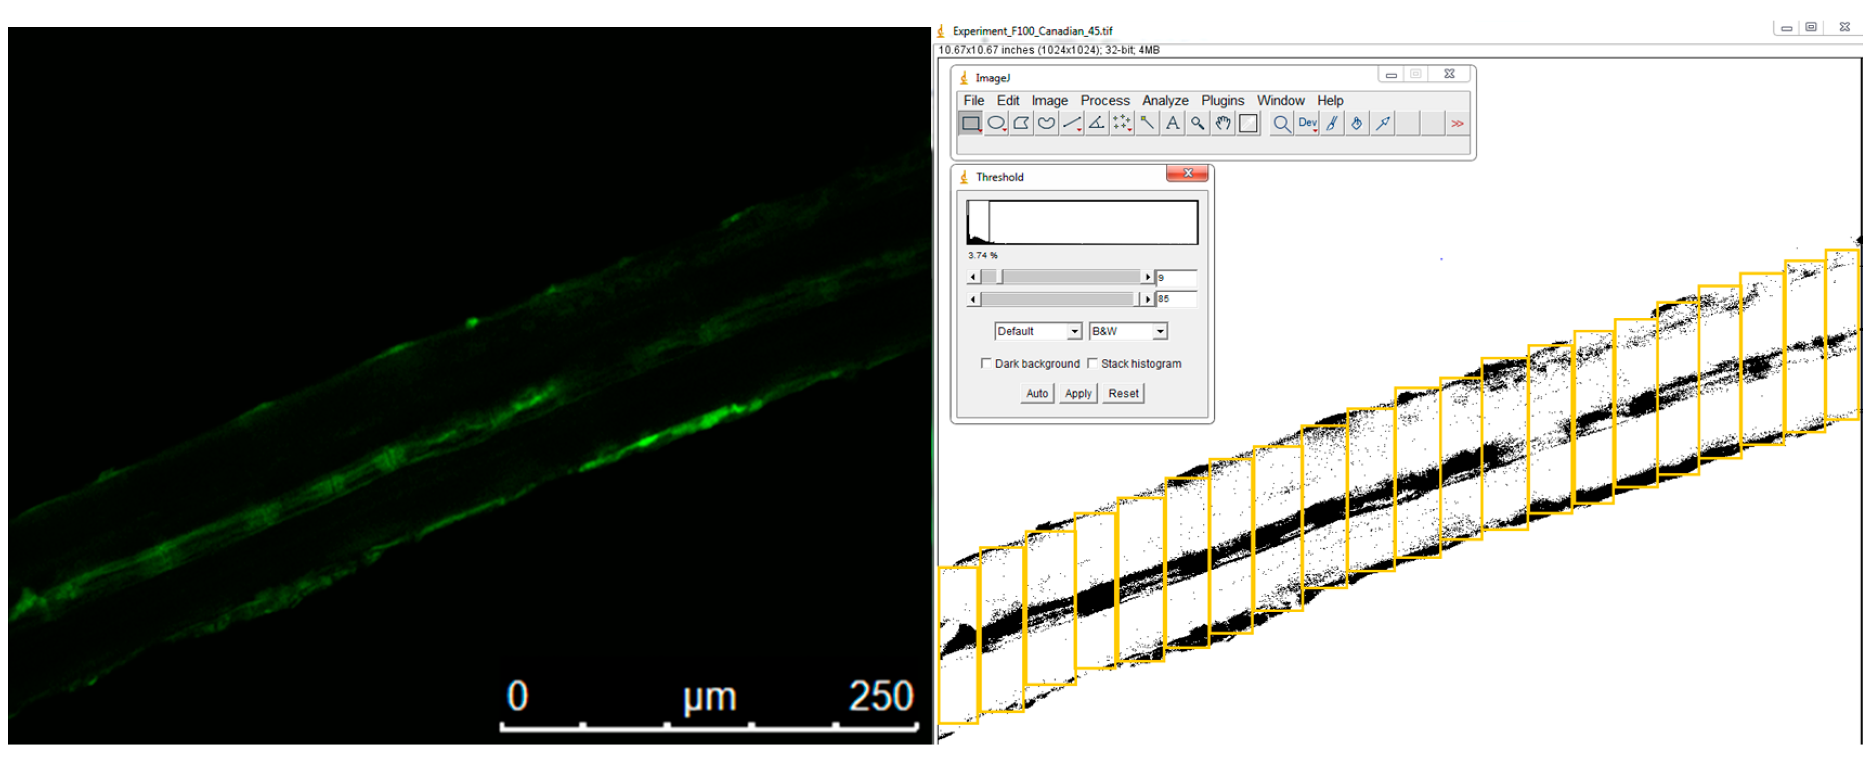Enable the Dark background checkbox
This screenshot has width=1876, height=761.
pyautogui.click(x=986, y=363)
